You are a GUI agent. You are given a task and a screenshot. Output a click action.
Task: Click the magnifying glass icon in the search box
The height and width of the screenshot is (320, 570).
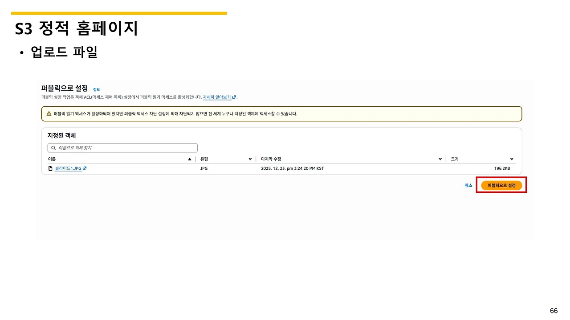point(53,148)
